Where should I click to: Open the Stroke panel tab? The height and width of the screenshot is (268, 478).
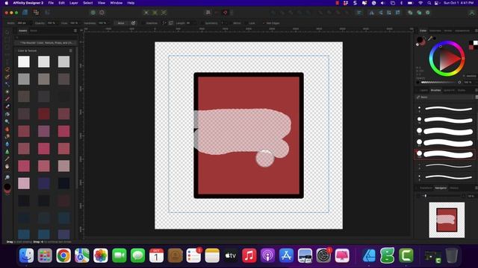(448, 31)
